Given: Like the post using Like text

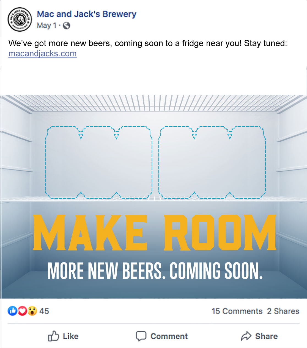Looking at the screenshot, I should [71, 336].
